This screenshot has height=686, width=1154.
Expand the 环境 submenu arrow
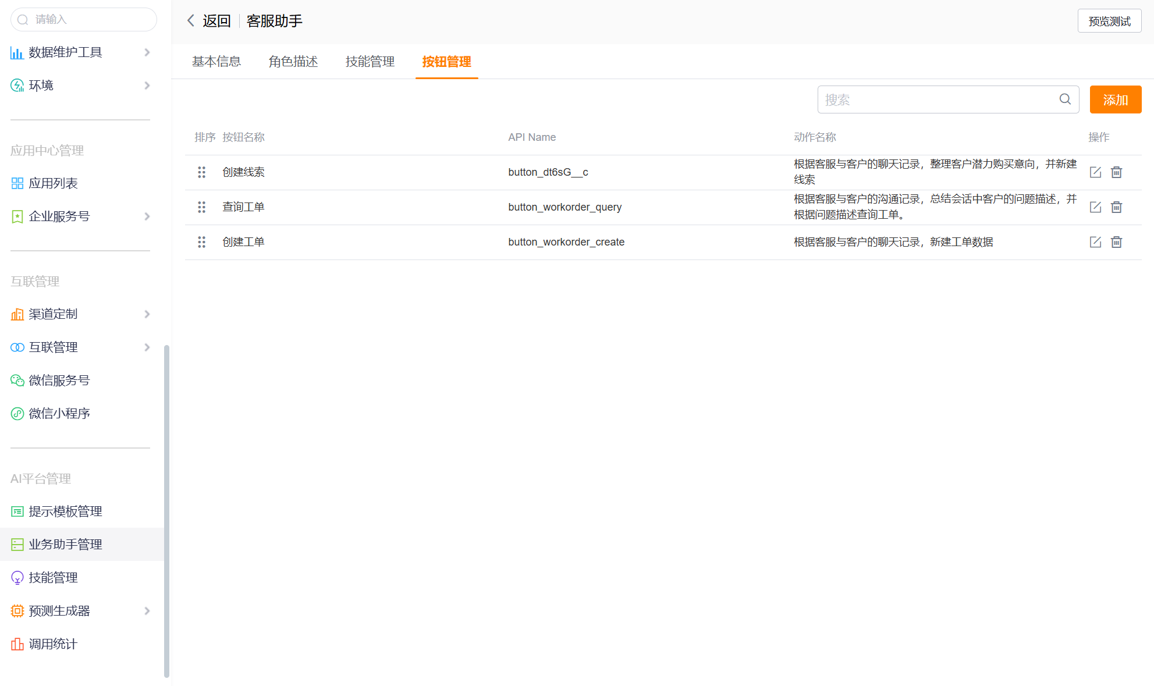coord(147,86)
